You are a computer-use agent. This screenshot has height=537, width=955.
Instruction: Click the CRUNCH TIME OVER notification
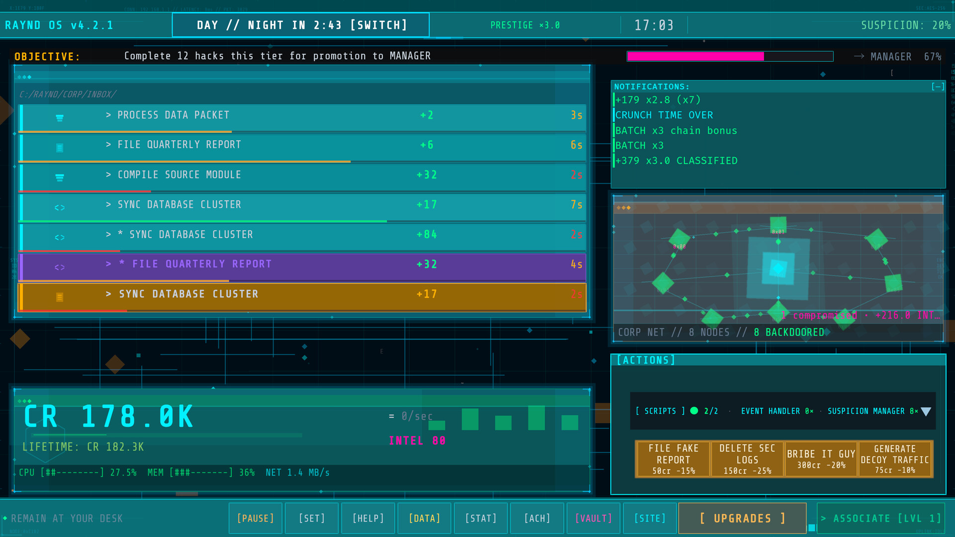664,115
